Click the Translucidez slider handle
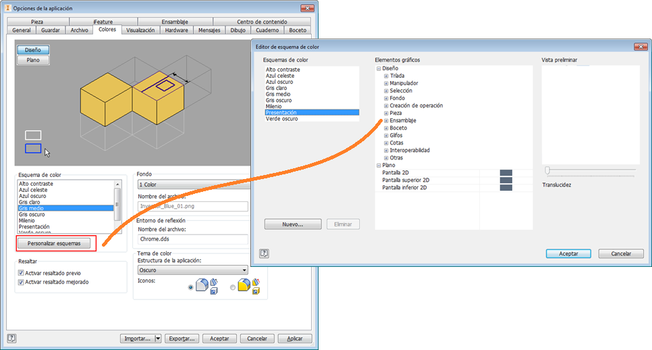652x350 pixels. click(x=547, y=170)
